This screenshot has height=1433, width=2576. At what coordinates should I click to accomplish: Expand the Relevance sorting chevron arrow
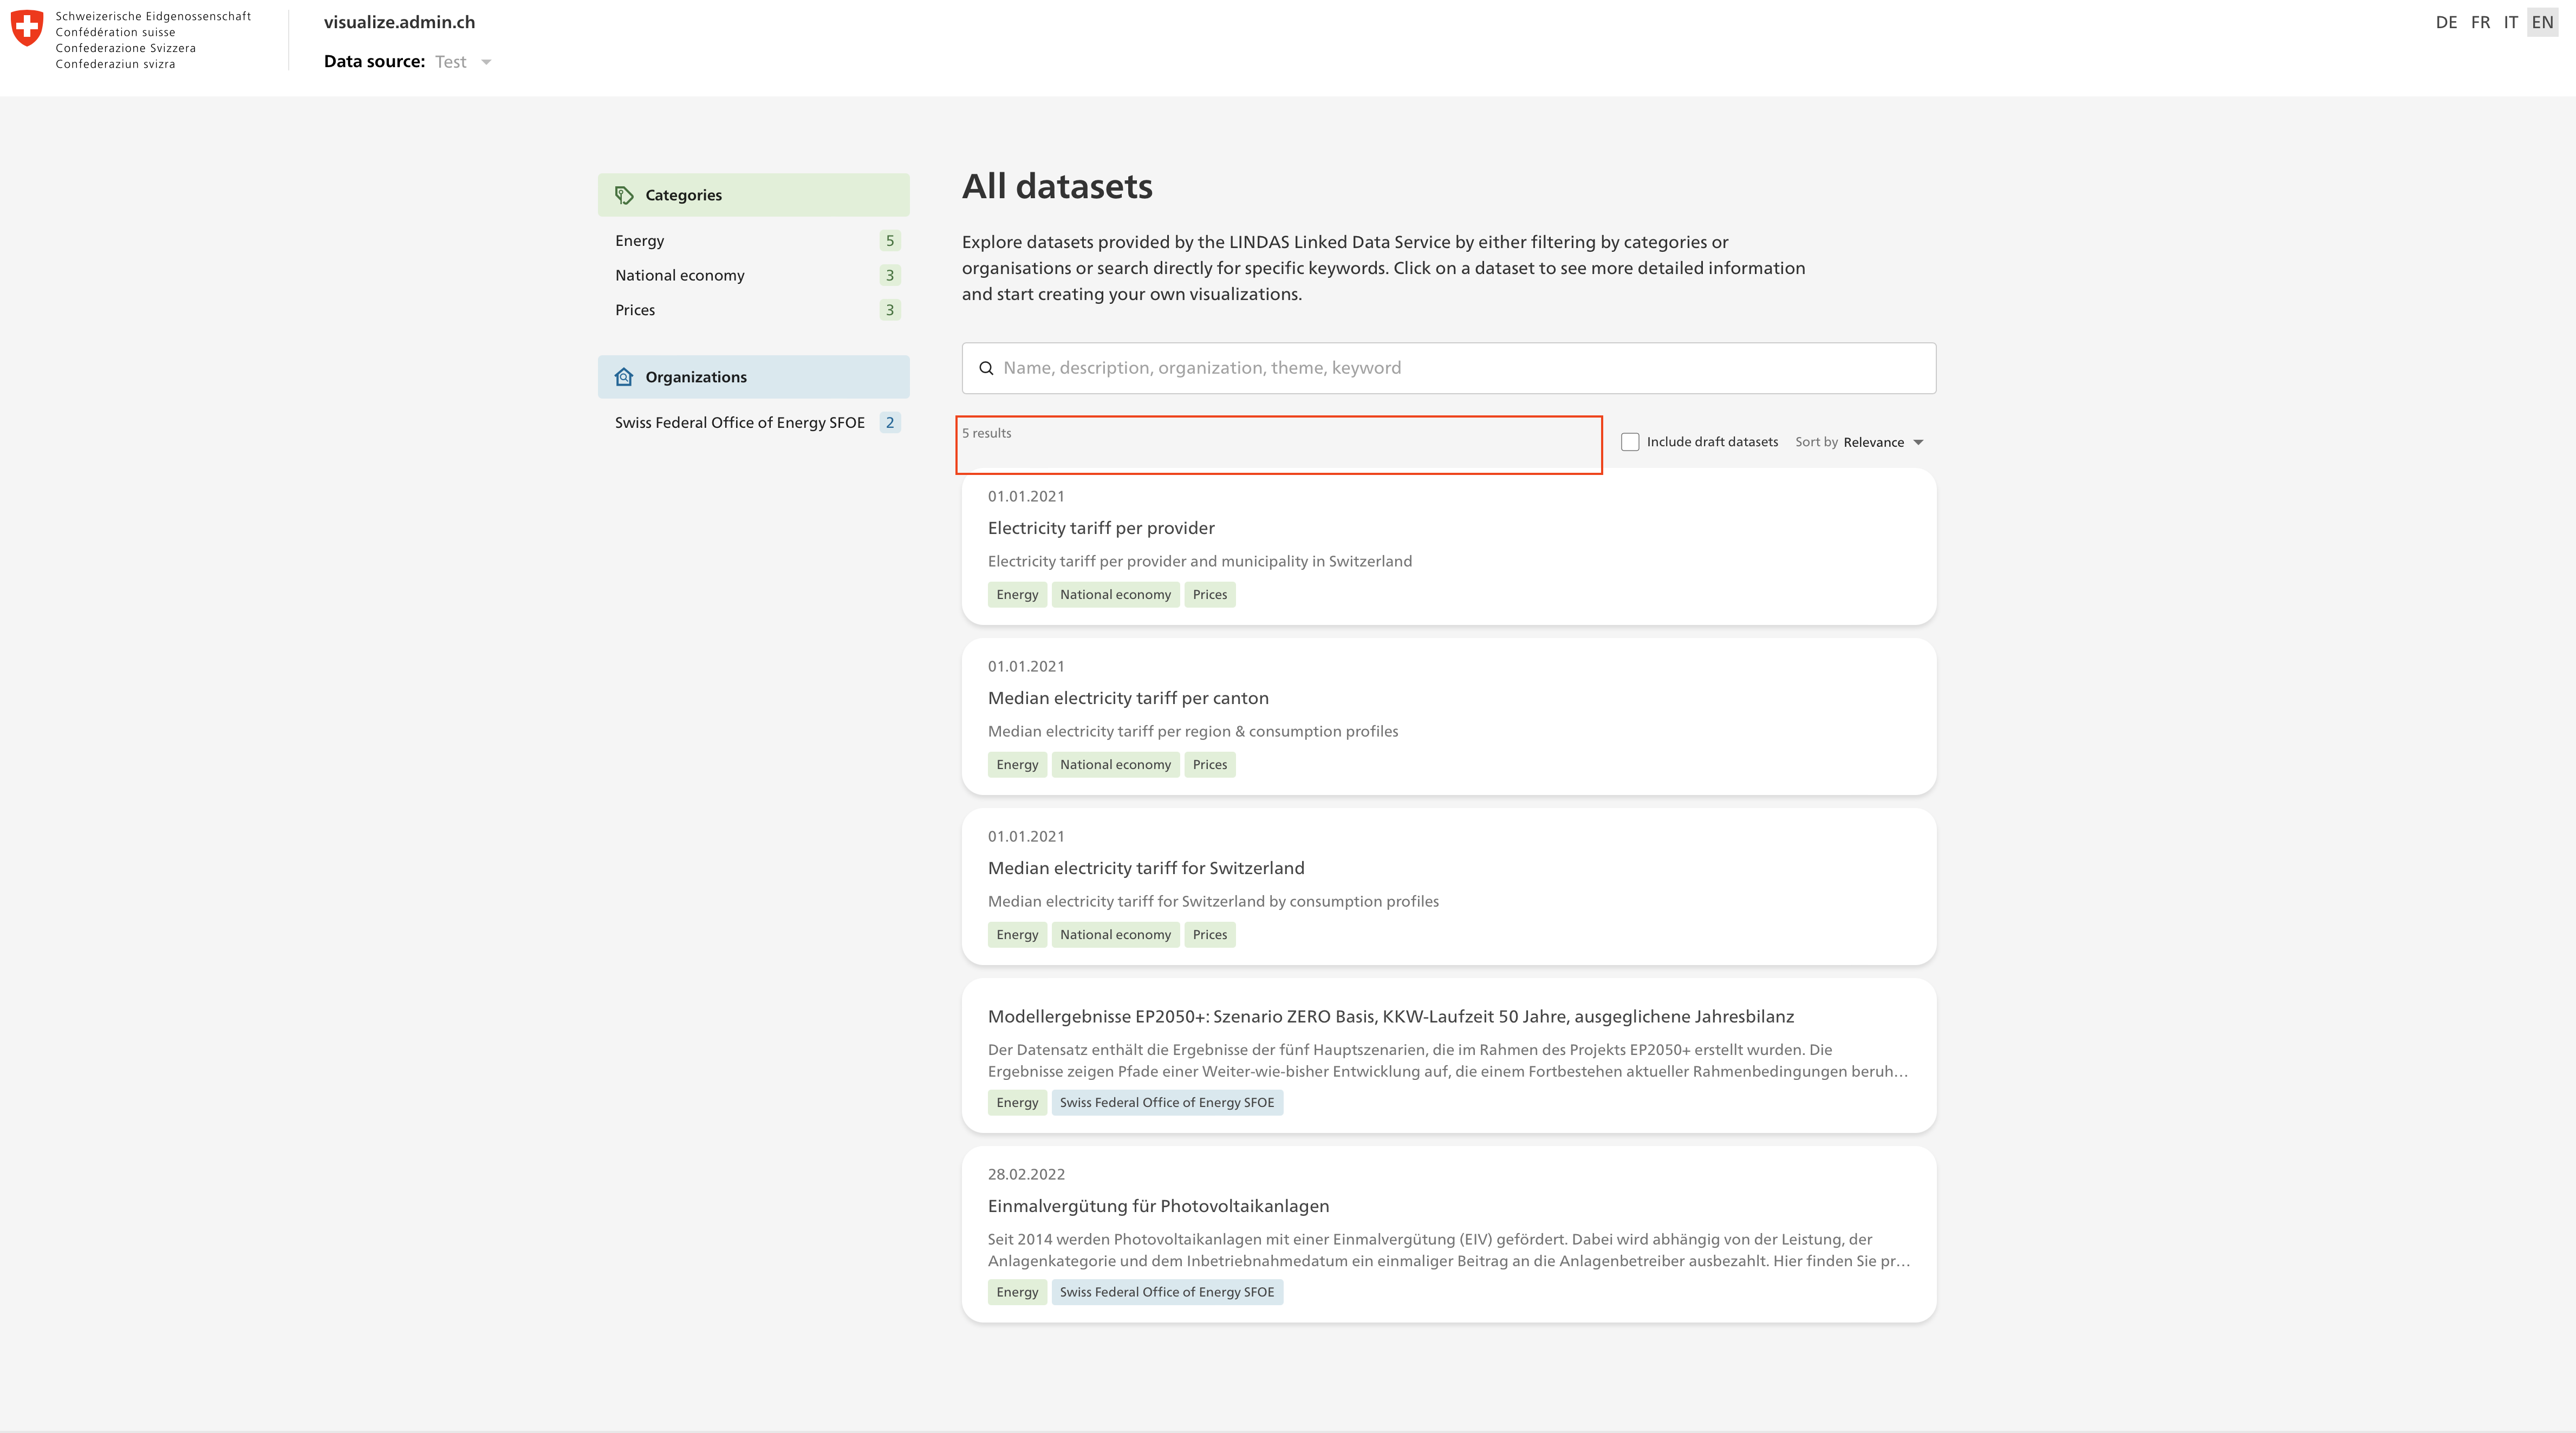1919,441
